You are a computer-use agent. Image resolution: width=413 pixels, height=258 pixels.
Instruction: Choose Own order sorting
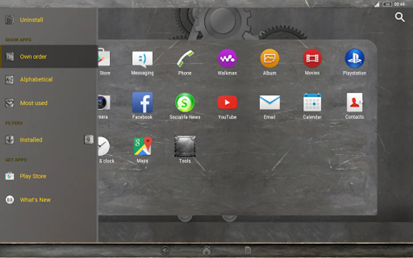point(49,56)
